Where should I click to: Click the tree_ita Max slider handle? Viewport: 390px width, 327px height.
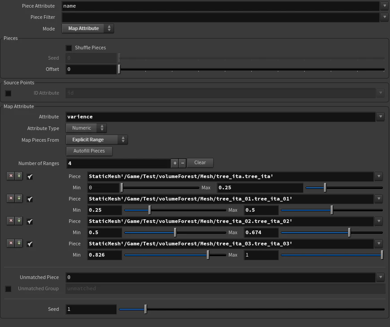(325, 187)
